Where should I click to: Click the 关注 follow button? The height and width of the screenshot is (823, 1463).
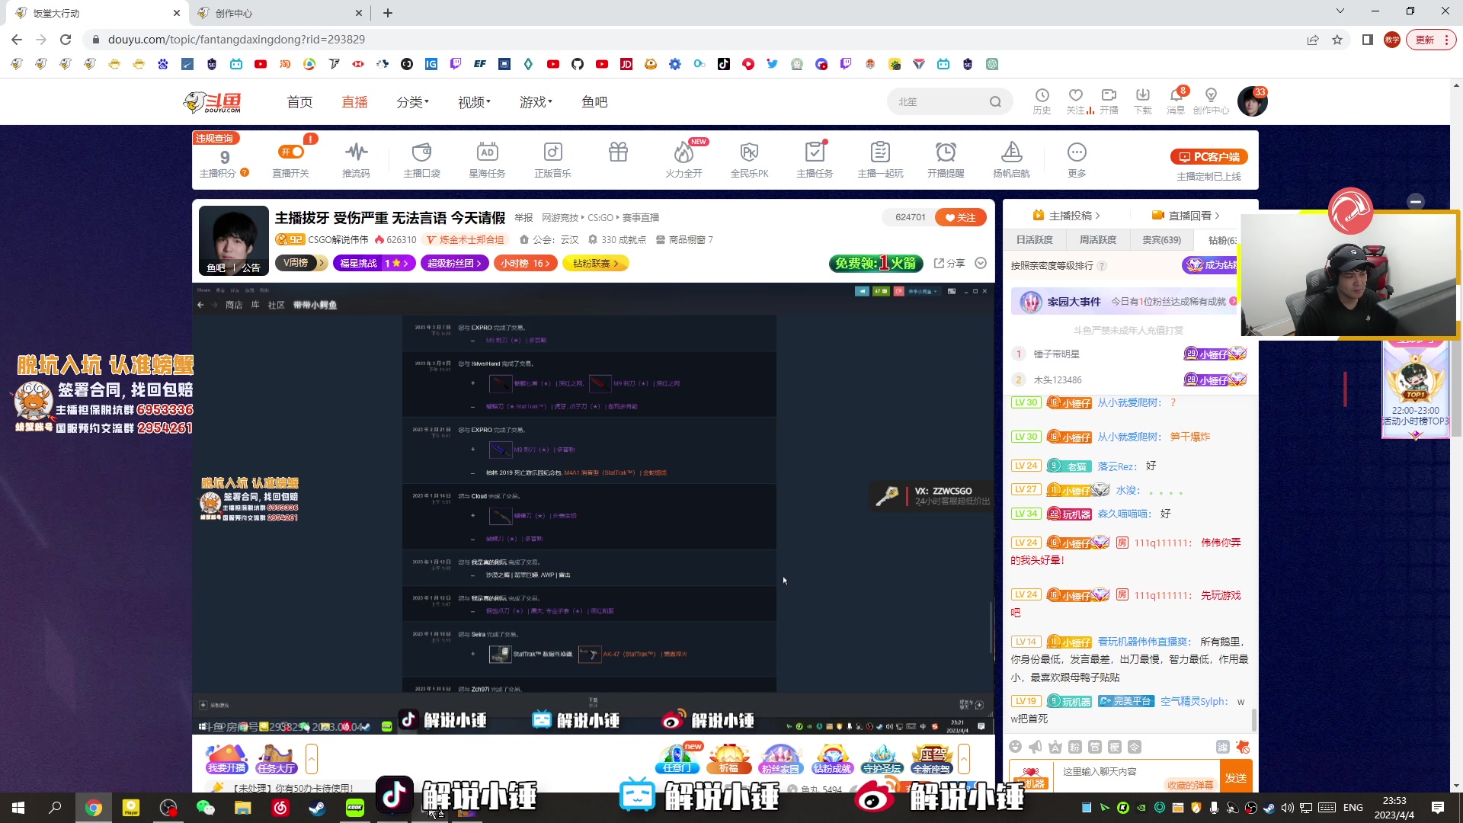[961, 217]
